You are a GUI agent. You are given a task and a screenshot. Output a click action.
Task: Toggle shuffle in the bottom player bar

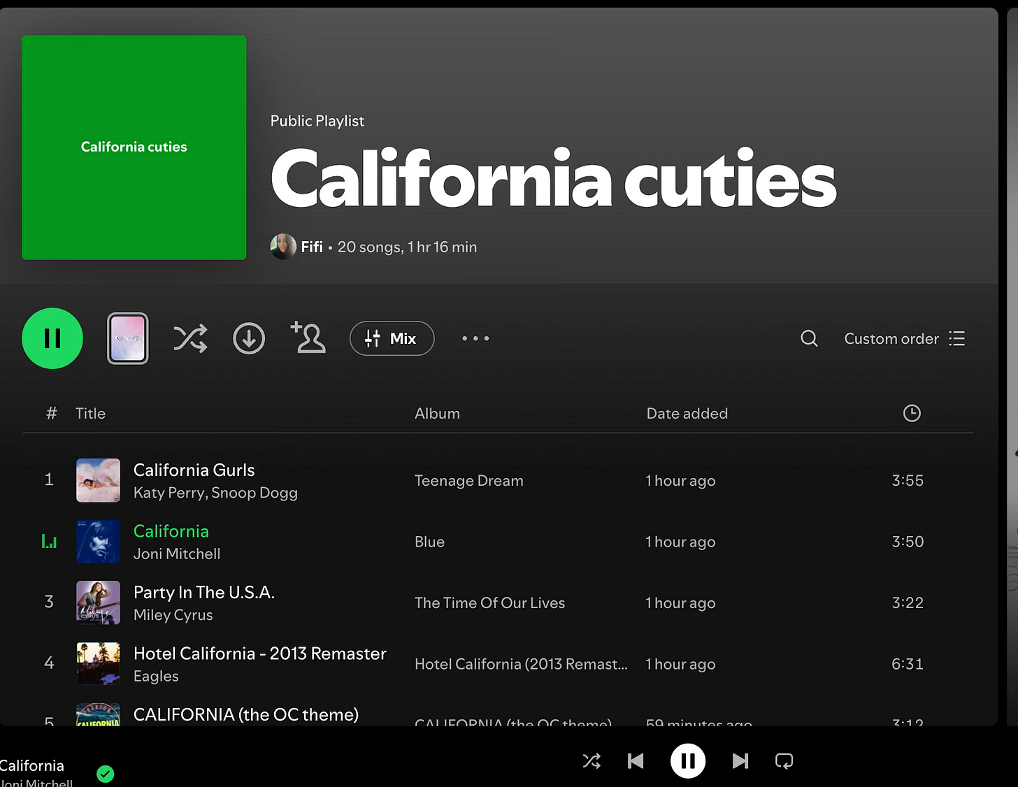pos(592,761)
